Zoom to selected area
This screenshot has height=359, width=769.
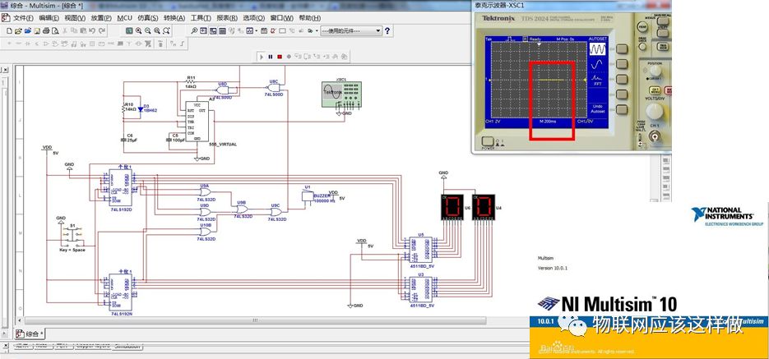pyautogui.click(x=157, y=30)
